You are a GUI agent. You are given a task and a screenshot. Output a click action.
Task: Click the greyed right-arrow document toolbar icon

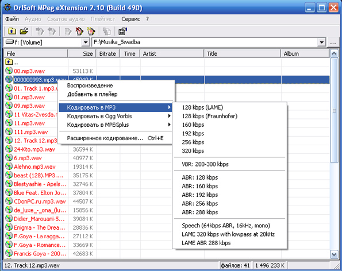click(40, 31)
